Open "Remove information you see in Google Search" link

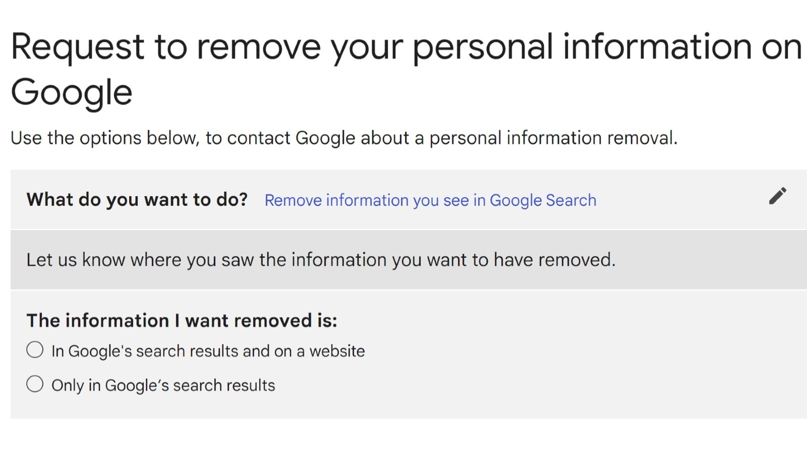430,200
